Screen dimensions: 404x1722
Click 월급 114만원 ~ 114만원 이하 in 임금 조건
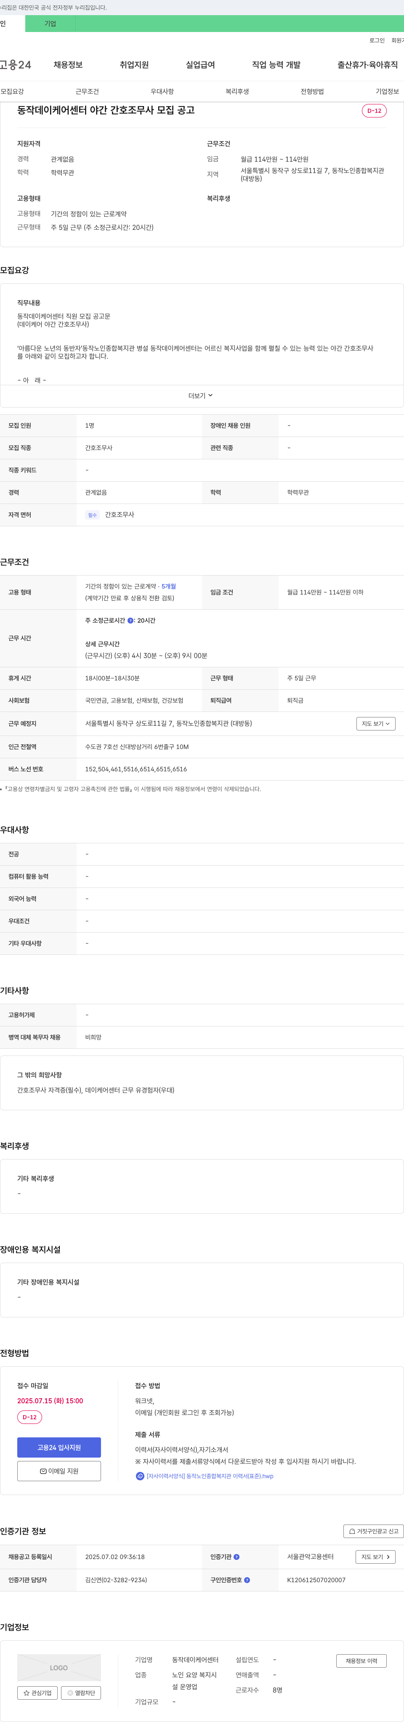click(x=325, y=592)
